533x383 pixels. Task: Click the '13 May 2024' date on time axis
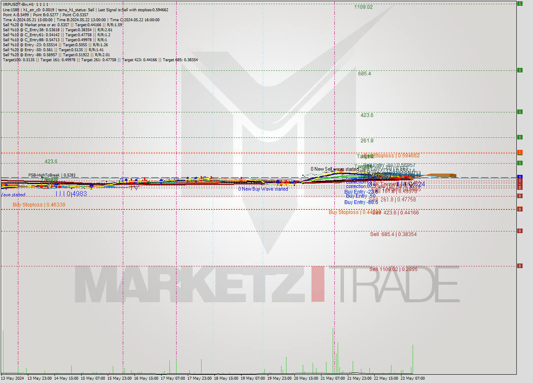12,378
